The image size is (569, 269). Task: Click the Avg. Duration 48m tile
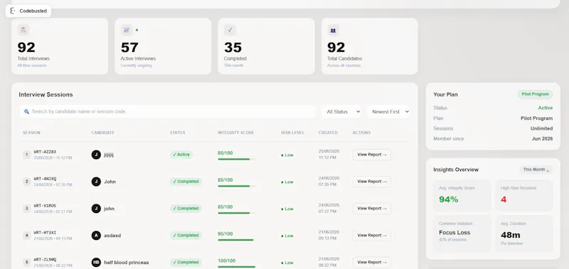point(524,234)
